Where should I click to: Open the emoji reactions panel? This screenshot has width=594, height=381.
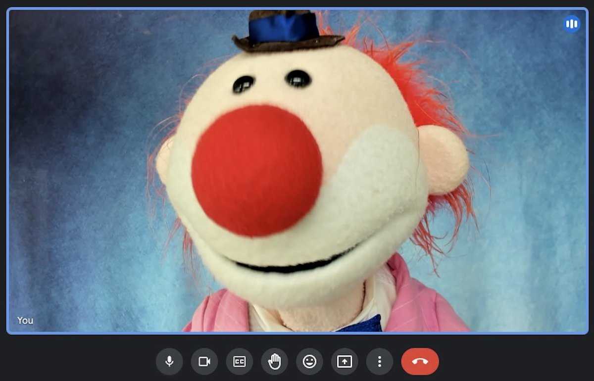(309, 361)
